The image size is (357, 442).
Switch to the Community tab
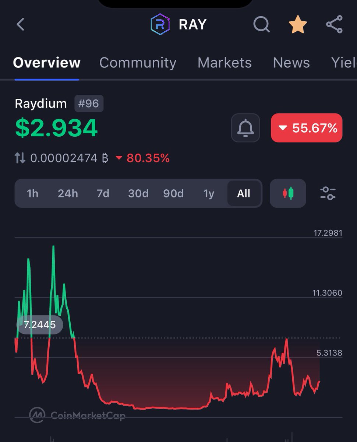click(138, 63)
